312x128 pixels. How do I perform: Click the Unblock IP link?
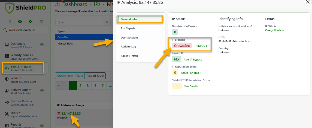[201, 46]
